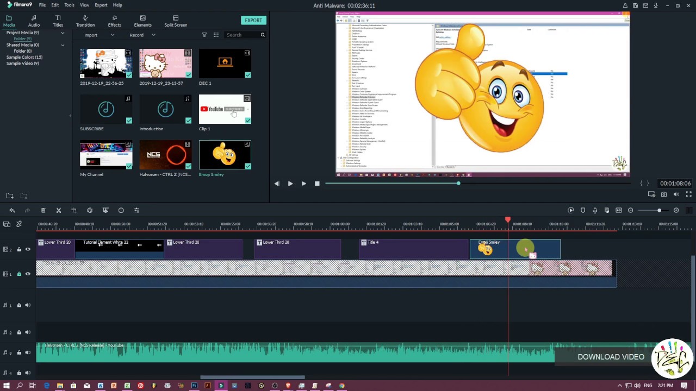The width and height of the screenshot is (696, 391).
Task: Toggle lock on video track 2
Action: [x=19, y=249]
